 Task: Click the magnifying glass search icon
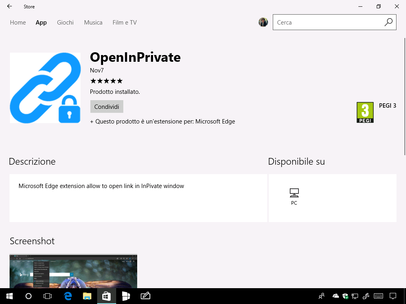tap(389, 22)
